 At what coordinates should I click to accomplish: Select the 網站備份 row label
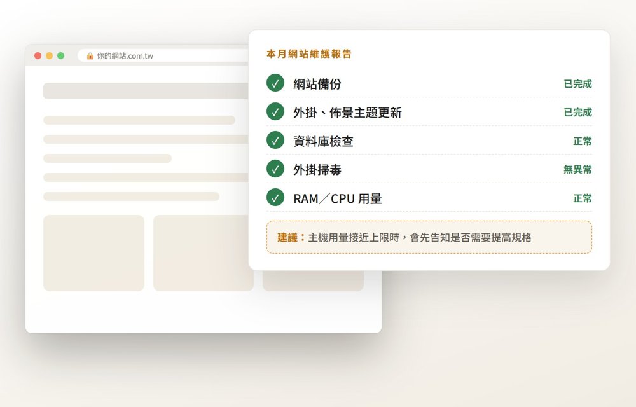[x=317, y=84]
